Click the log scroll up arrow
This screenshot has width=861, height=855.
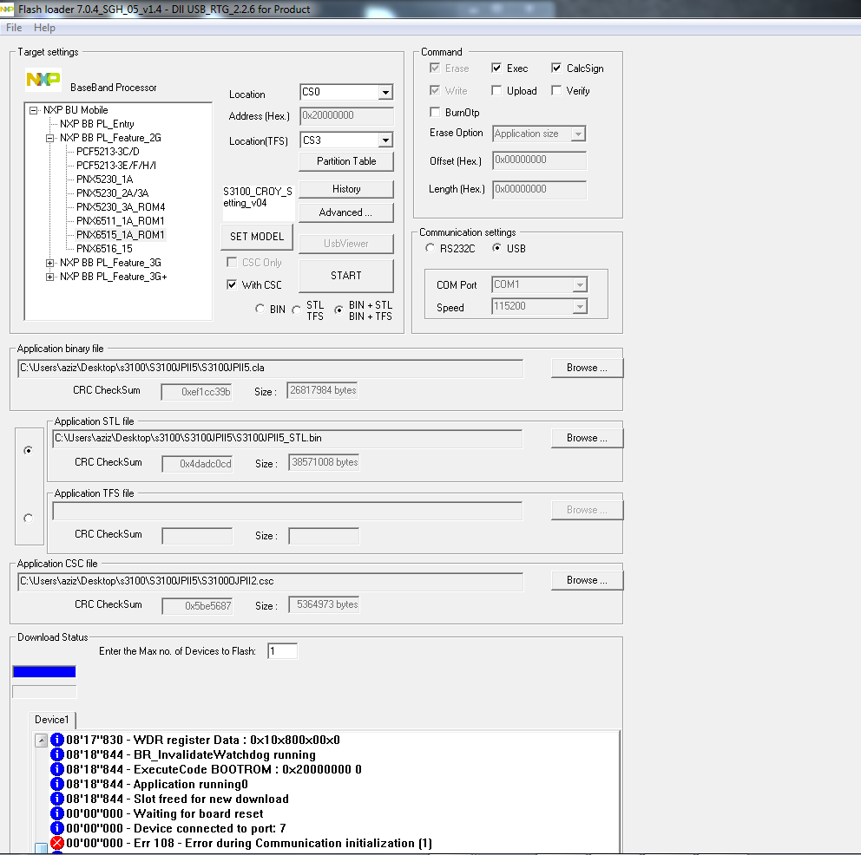pyautogui.click(x=41, y=741)
